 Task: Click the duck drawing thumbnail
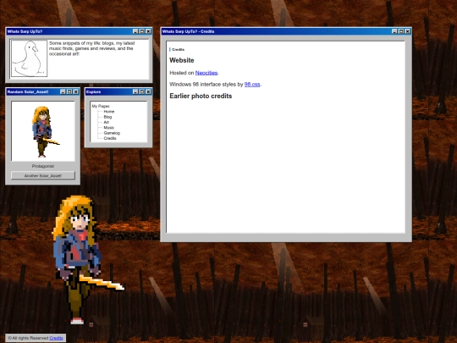click(29, 58)
